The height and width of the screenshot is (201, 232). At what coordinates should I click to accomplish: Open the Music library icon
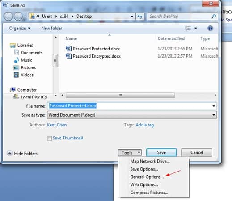[17, 60]
